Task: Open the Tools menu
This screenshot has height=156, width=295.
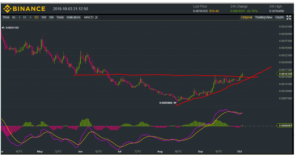Action: click(x=60, y=17)
